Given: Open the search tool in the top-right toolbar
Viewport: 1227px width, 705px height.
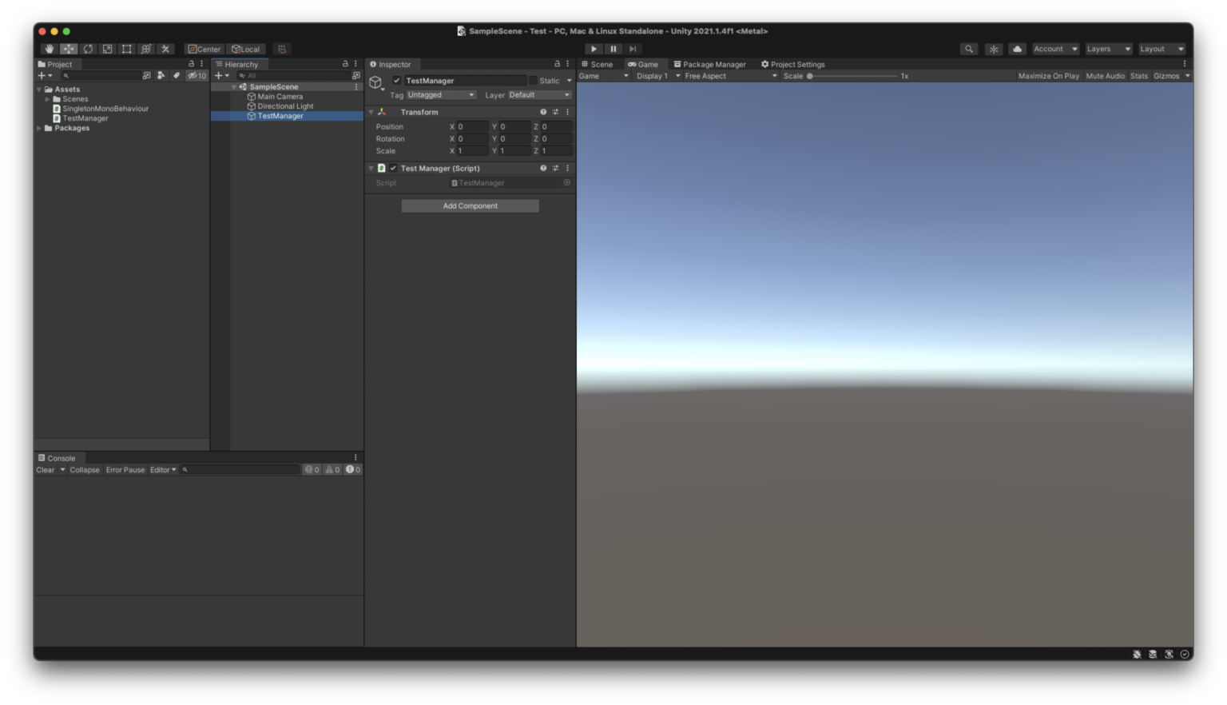Looking at the screenshot, I should (967, 49).
